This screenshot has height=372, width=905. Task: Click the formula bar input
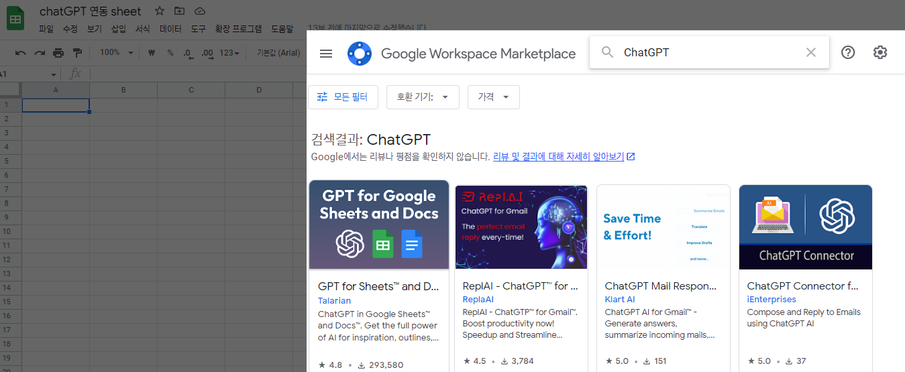[x=197, y=74]
